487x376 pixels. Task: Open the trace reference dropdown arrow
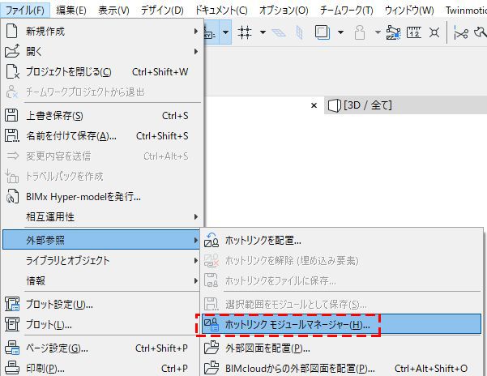tap(340, 32)
